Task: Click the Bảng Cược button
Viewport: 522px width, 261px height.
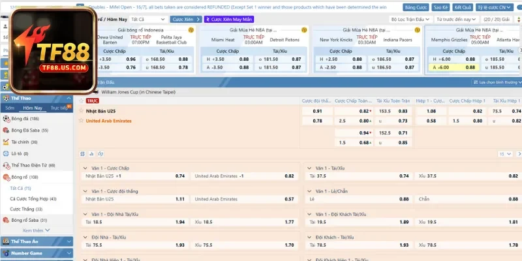Action: tap(416, 7)
